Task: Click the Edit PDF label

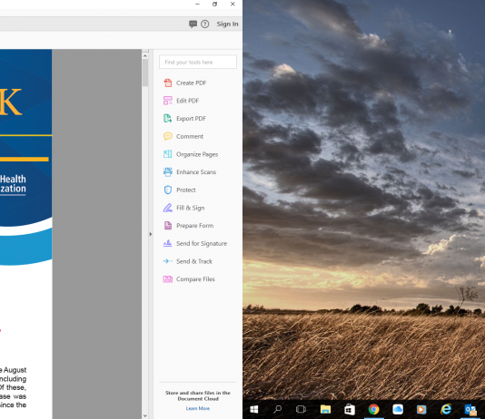Action: [x=187, y=101]
